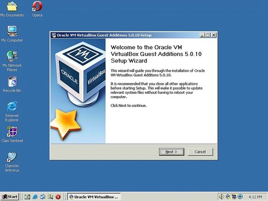Click the first quick launch notepad icon

point(27,197)
